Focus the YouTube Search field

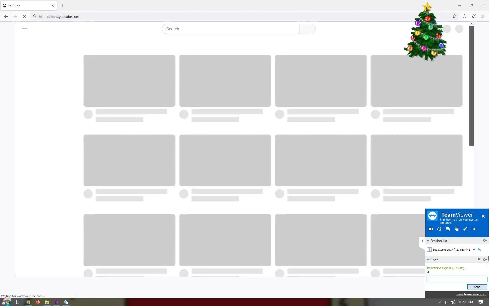coord(231,29)
